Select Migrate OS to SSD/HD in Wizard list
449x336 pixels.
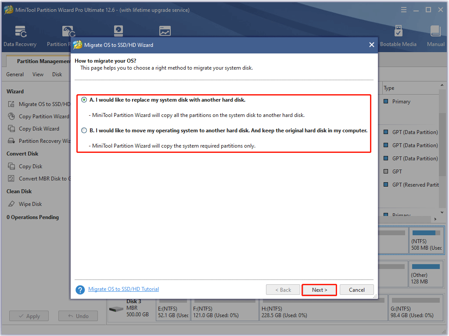click(x=44, y=104)
